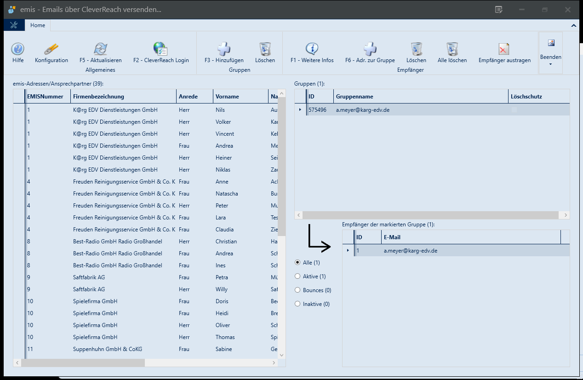Click groups table scroll right arrow
The image size is (583, 380).
[x=566, y=215]
